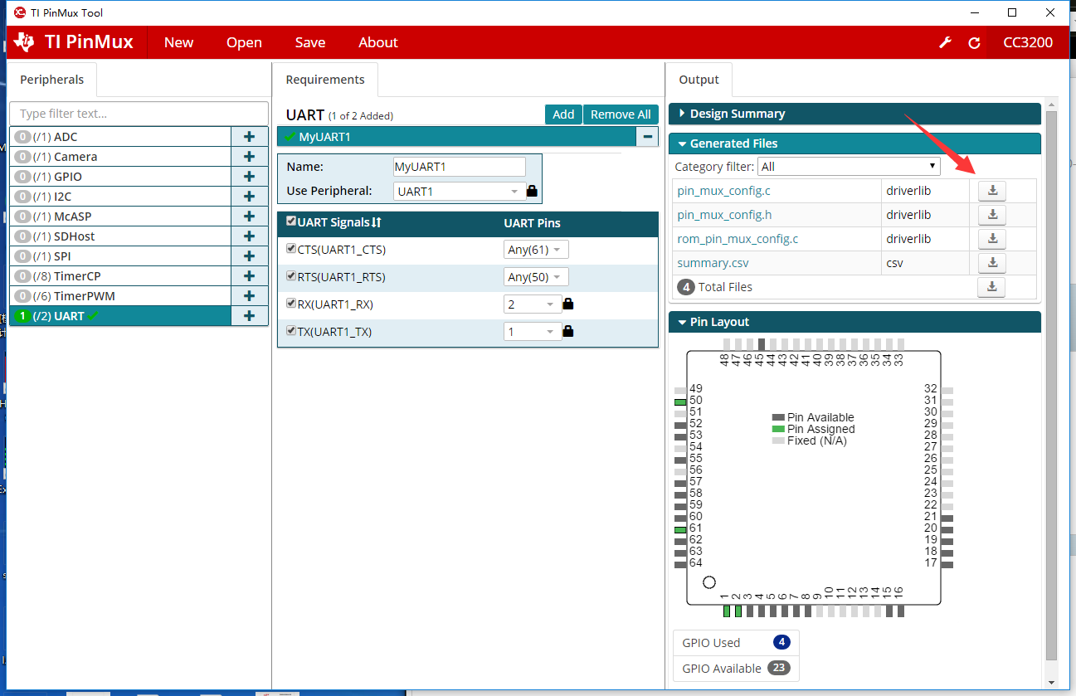The height and width of the screenshot is (696, 1076).
Task: Download pin_mux_config.c using its download icon
Action: [x=991, y=191]
